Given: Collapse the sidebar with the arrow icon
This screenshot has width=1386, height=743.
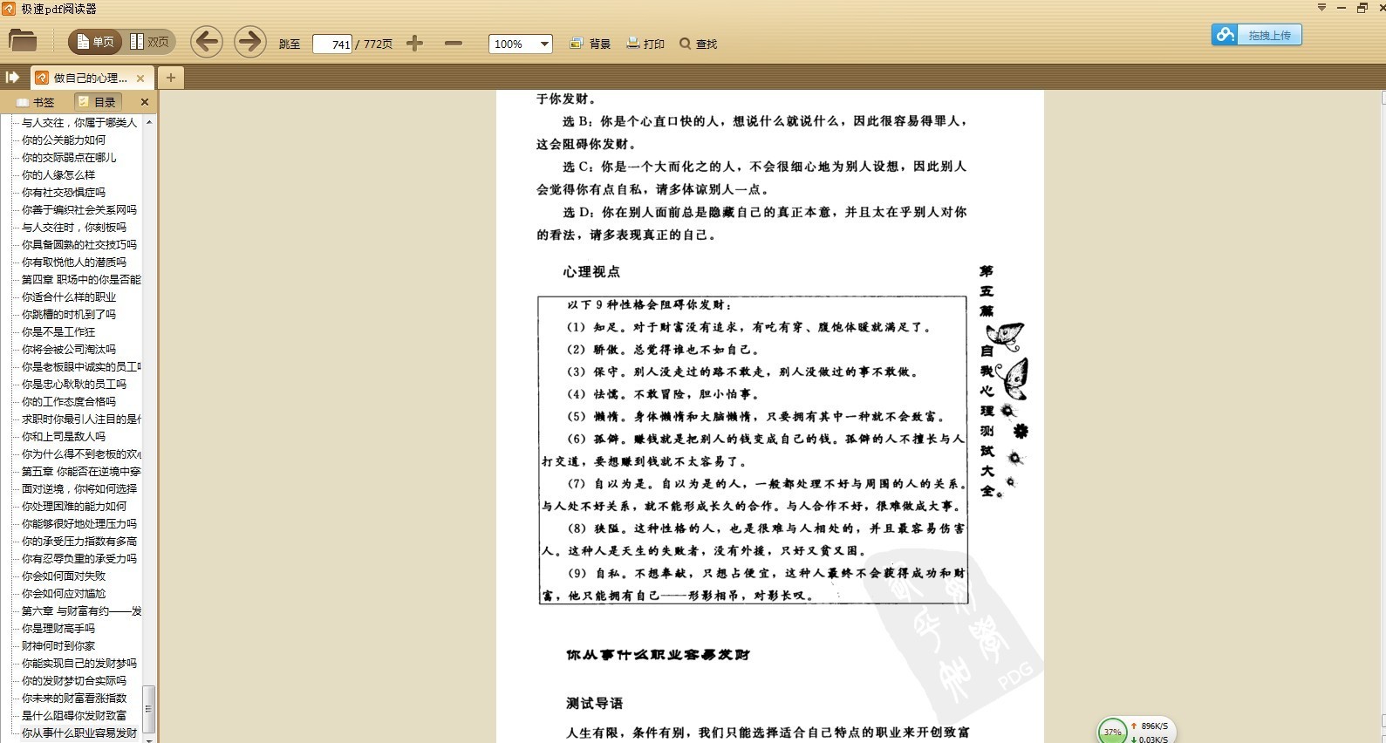Looking at the screenshot, I should pyautogui.click(x=13, y=78).
